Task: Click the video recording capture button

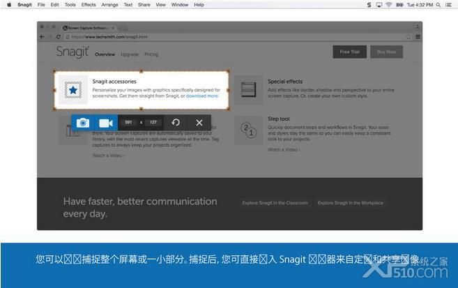Action: [106, 123]
